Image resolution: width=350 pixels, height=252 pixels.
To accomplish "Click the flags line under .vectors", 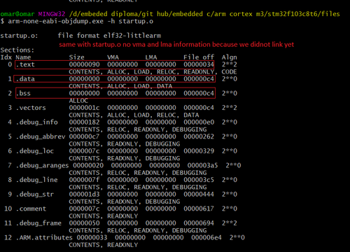I will [134, 115].
